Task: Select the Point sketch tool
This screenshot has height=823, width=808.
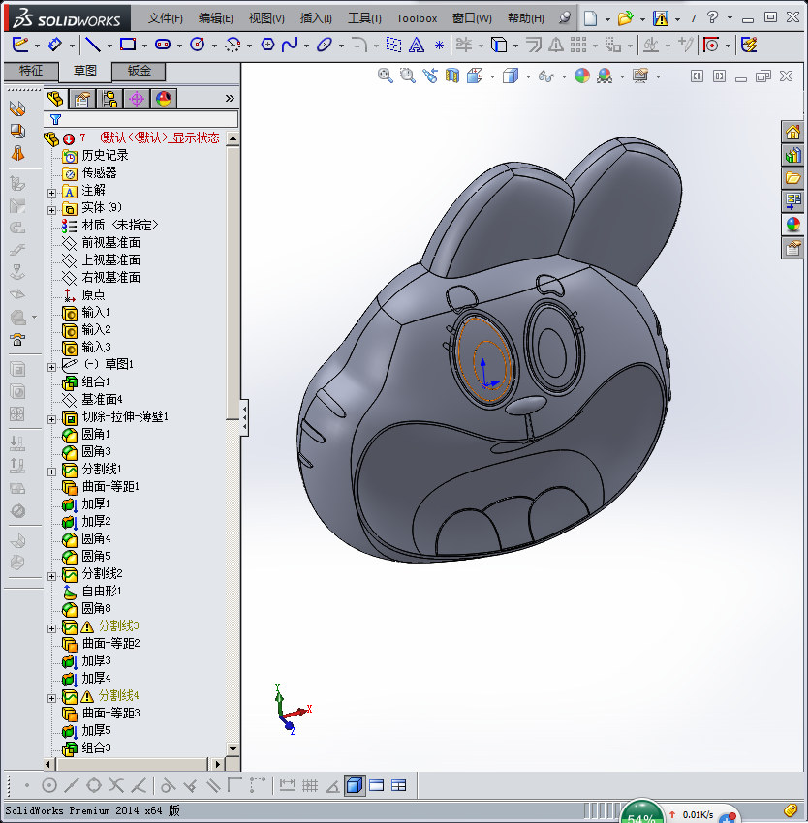Action: tap(439, 46)
